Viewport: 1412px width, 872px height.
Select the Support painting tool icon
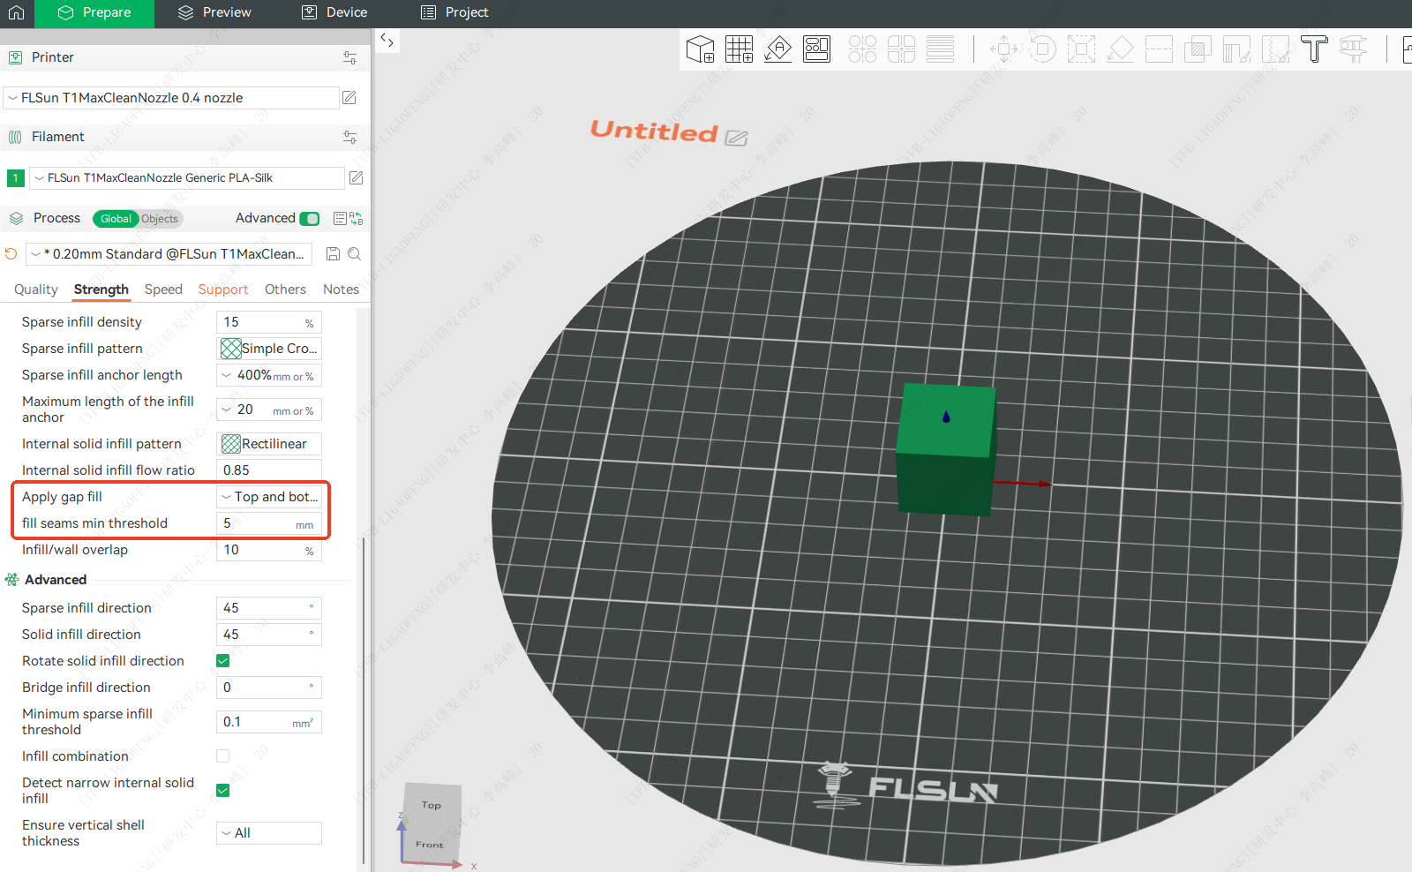1236,49
